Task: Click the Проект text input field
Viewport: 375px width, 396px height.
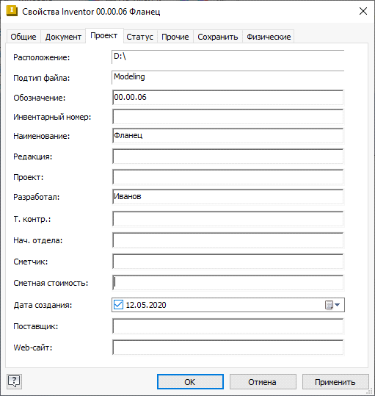Action: (x=227, y=177)
